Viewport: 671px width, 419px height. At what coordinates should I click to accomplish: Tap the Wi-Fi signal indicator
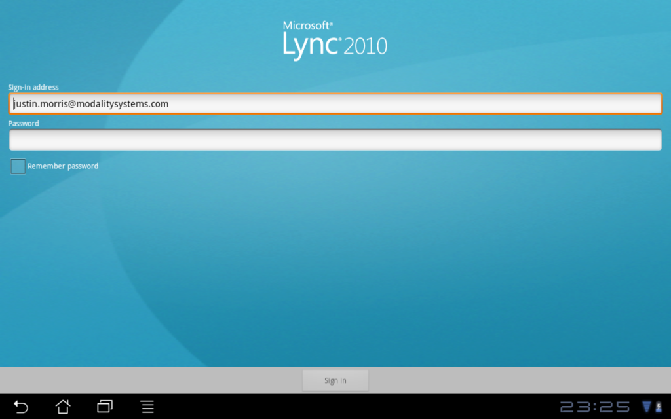[x=647, y=406]
